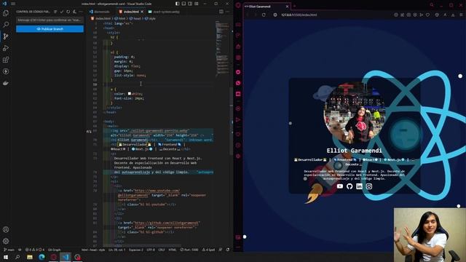Screen dimensions: 466x262
Task: Open the Search view in the activity bar
Action: [6, 24]
